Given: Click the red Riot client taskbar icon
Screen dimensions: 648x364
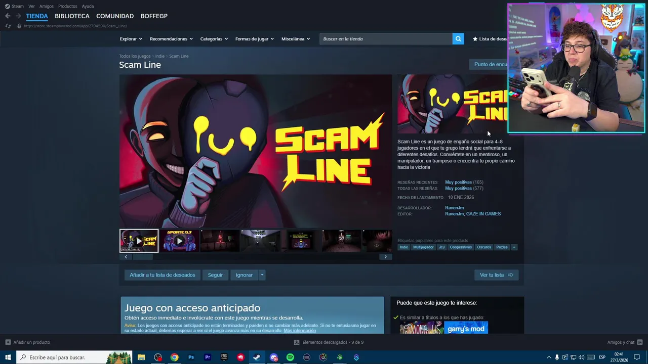Looking at the screenshot, I should (240, 357).
